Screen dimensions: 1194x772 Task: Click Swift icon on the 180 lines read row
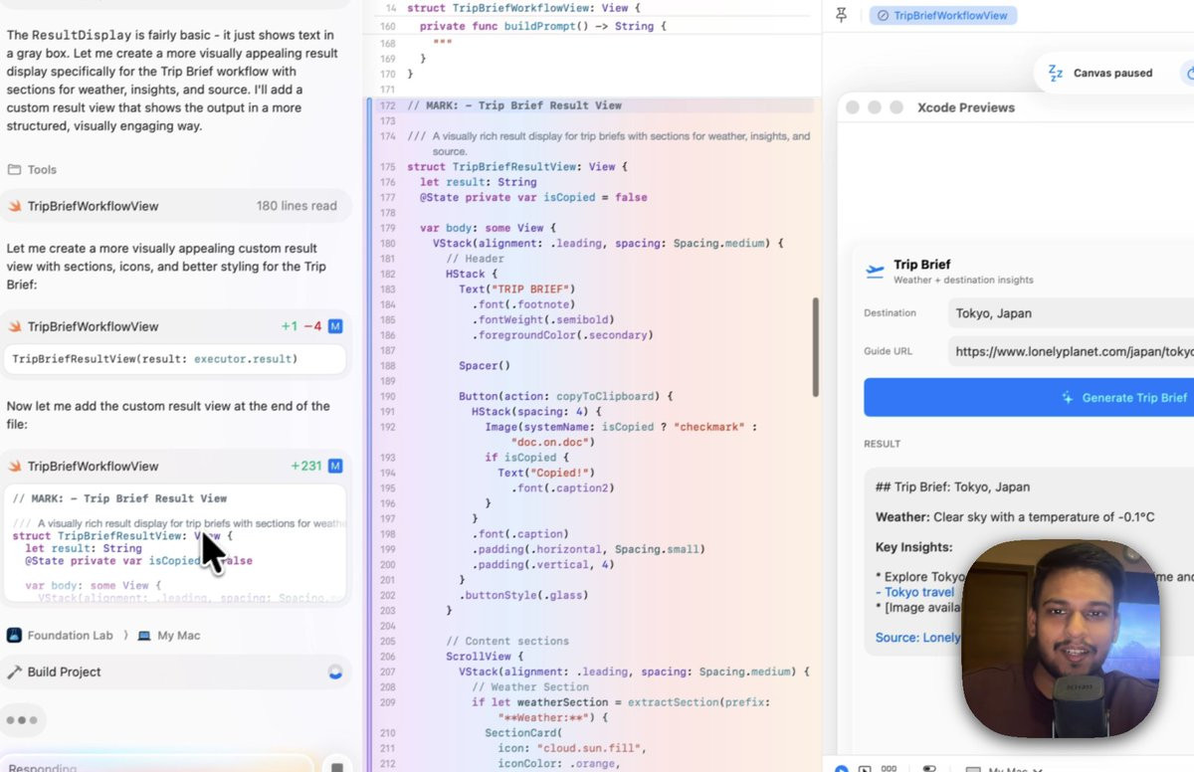pos(15,206)
